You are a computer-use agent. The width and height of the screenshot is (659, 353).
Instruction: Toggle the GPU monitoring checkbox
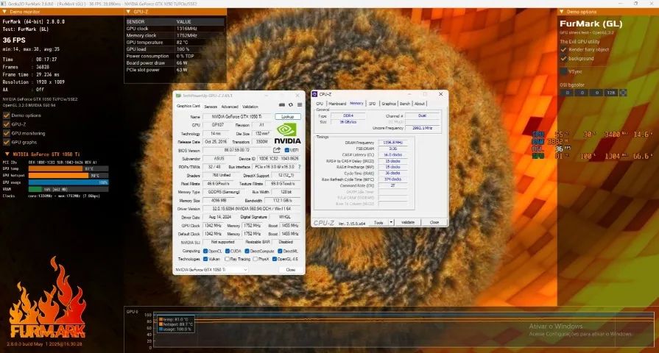7,133
